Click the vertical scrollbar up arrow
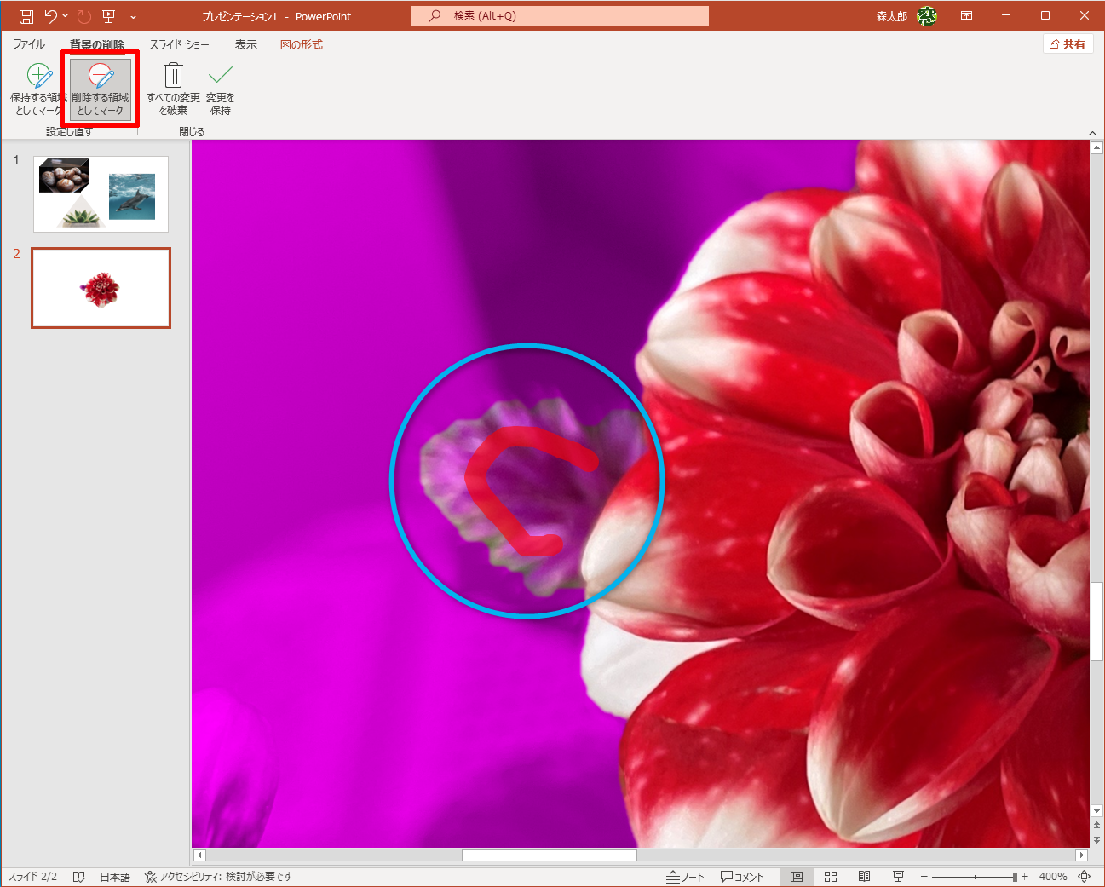This screenshot has width=1105, height=887. (1096, 147)
